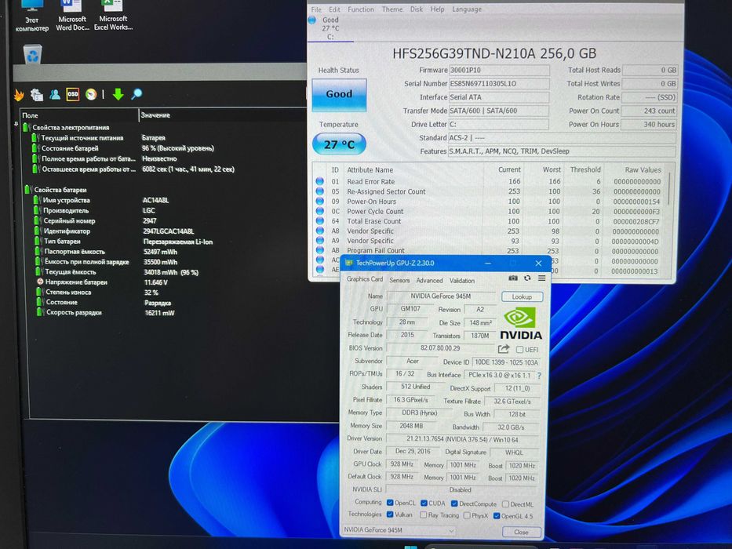Click the Поле column header in AIDA64

(x=79, y=115)
